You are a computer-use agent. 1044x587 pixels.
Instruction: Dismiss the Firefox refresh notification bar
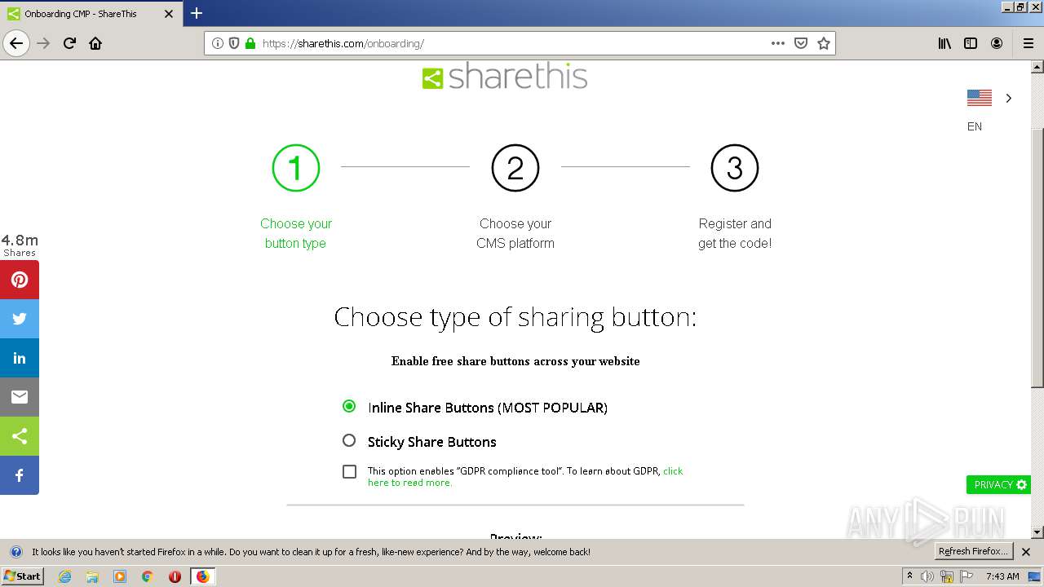1026,552
